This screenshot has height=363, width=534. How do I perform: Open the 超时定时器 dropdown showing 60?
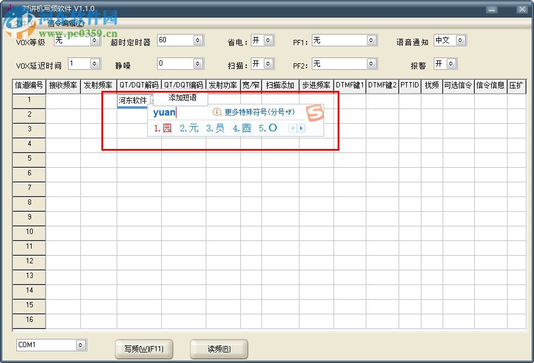pos(198,40)
